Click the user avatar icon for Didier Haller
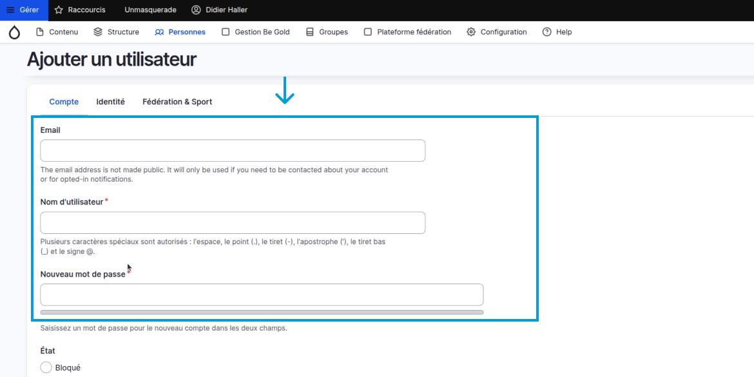Viewport: 754px width, 377px height. pyautogui.click(x=196, y=10)
